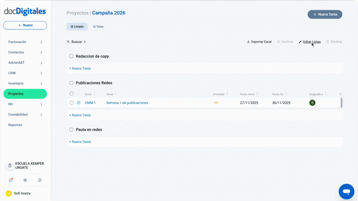Click the Nueva Tarea button

[x=325, y=14]
